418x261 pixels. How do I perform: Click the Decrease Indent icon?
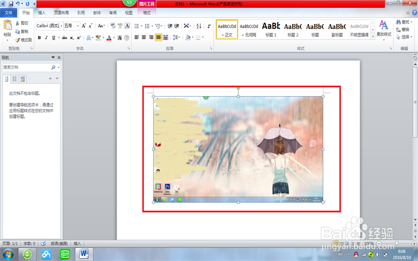point(170,26)
